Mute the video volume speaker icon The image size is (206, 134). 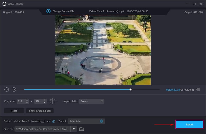198,90
